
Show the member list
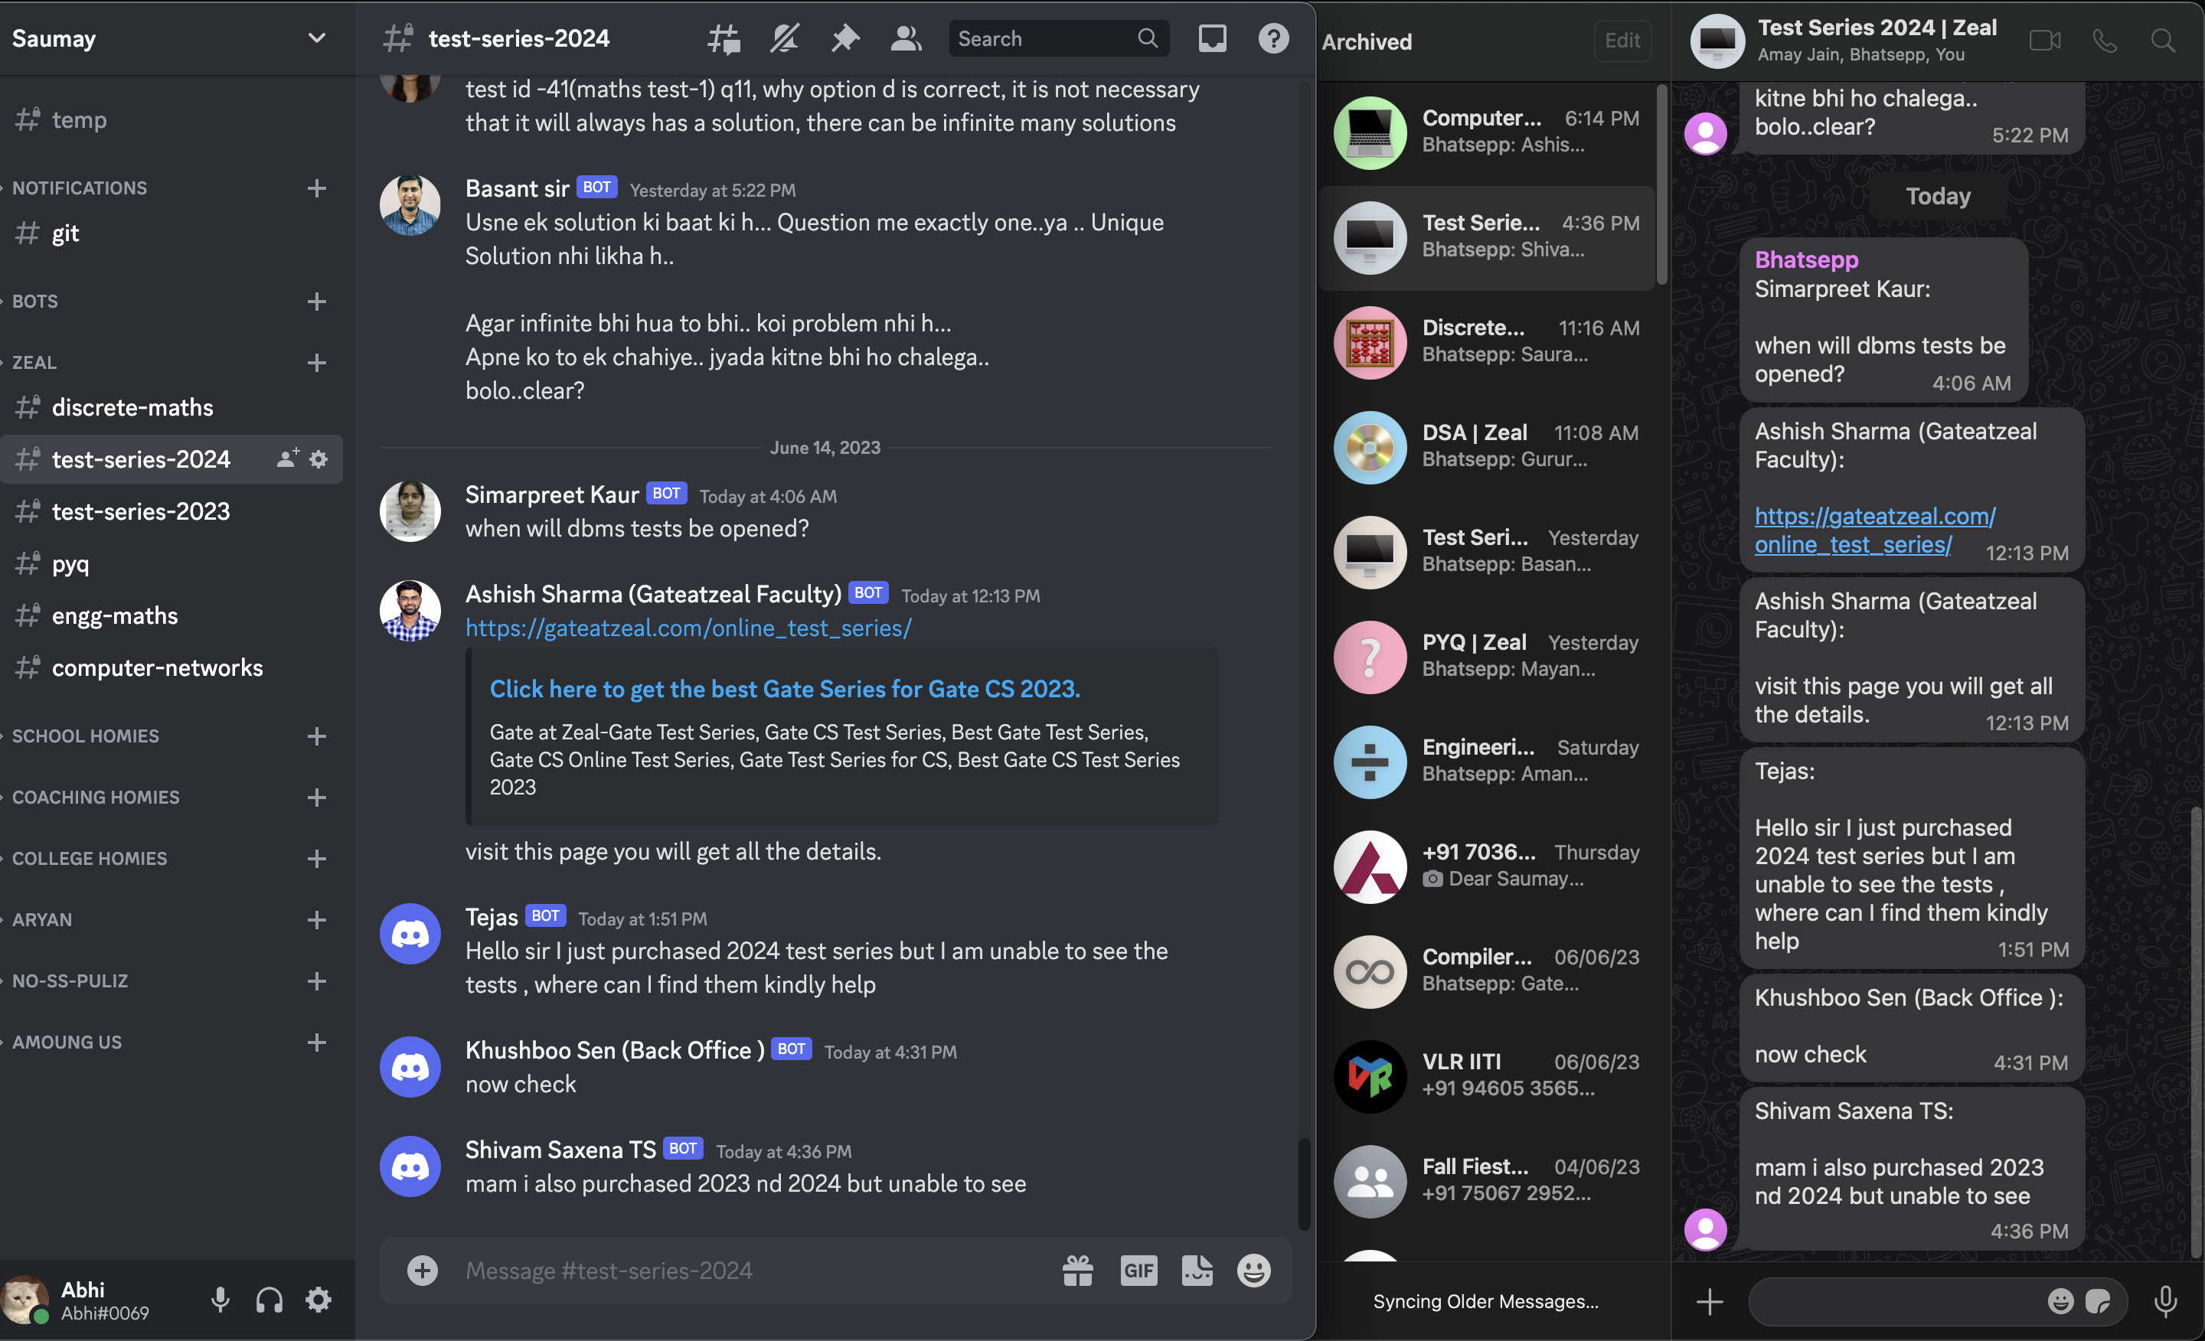pyautogui.click(x=906, y=38)
